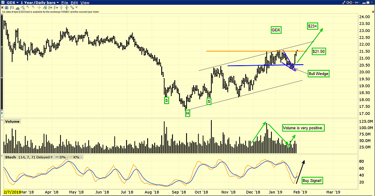Click the Feb '19 time axis label
Screen dimensions: 375x196
300,192
